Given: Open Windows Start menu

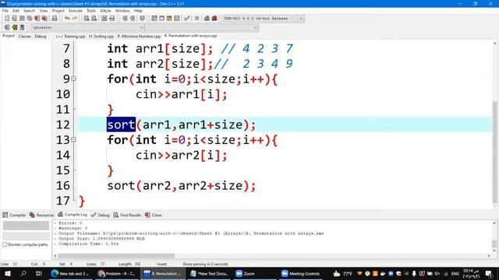Looking at the screenshot, I should click(x=7, y=273).
